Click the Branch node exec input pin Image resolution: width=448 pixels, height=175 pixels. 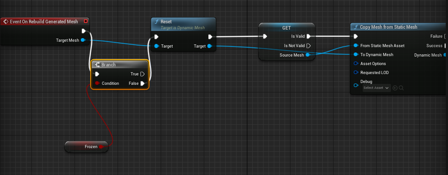point(97,74)
